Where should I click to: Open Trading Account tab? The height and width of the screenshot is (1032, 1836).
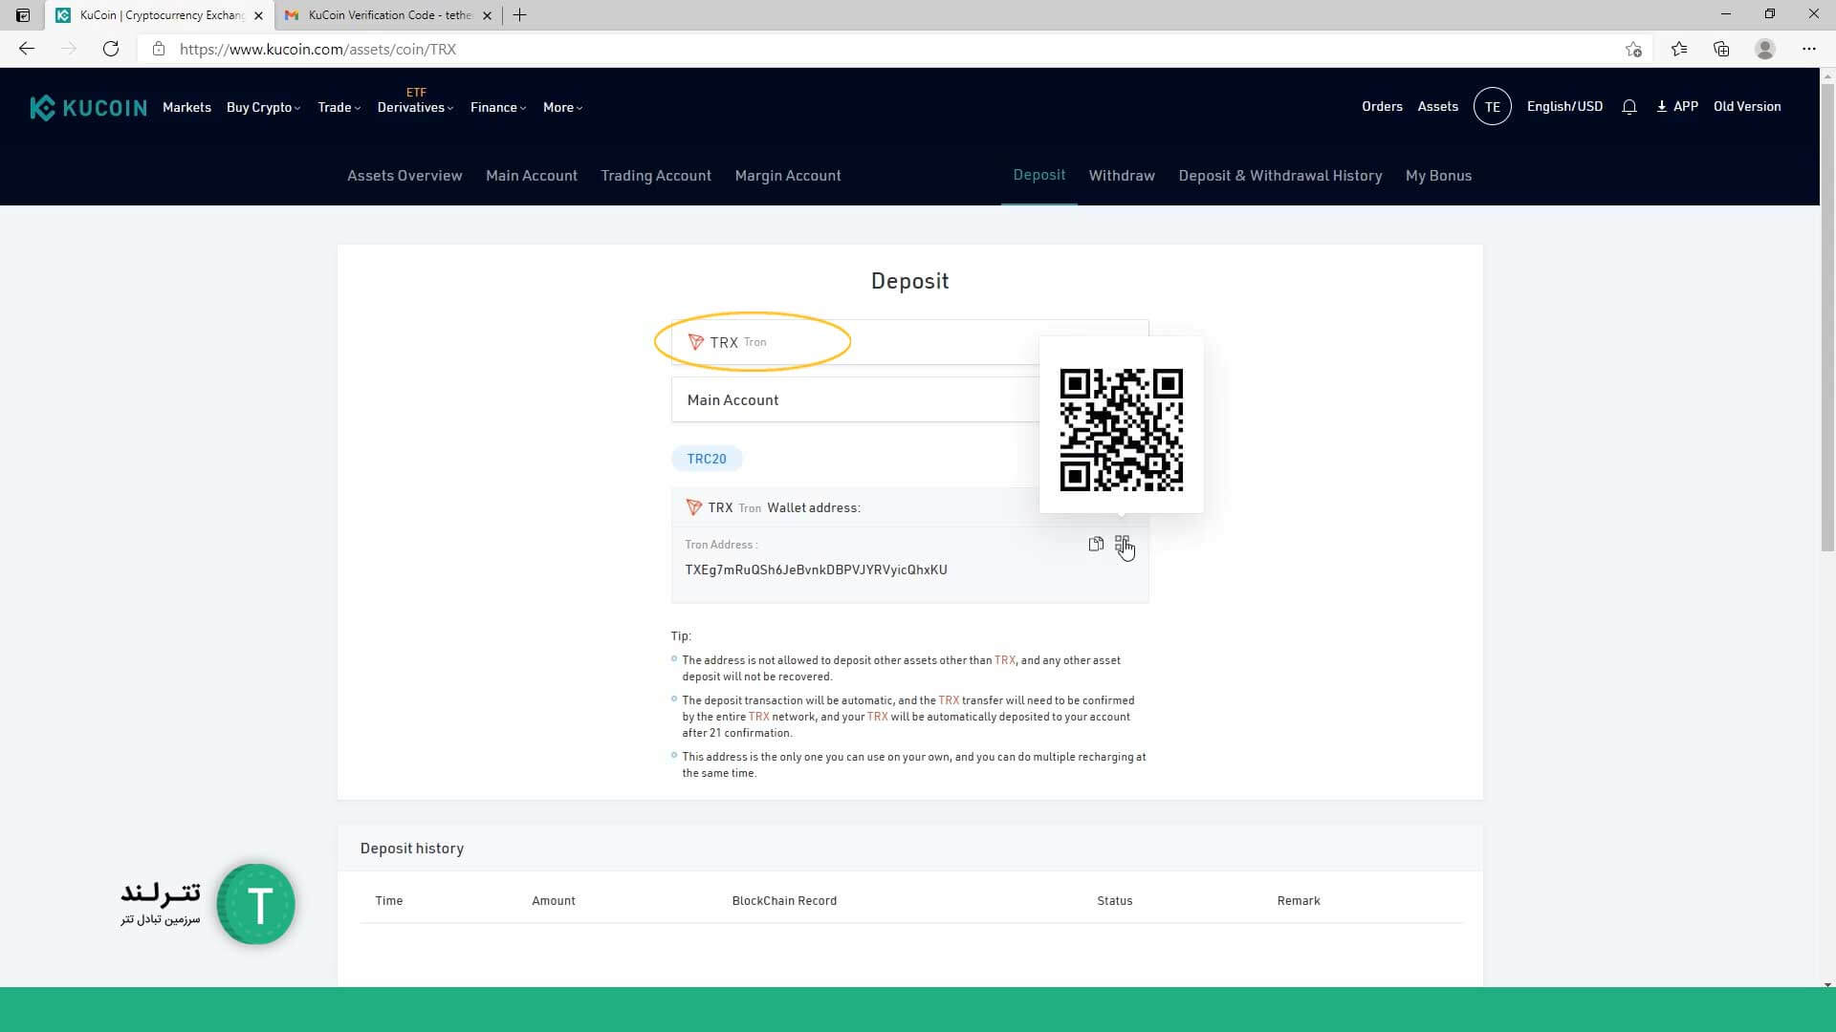click(x=656, y=176)
